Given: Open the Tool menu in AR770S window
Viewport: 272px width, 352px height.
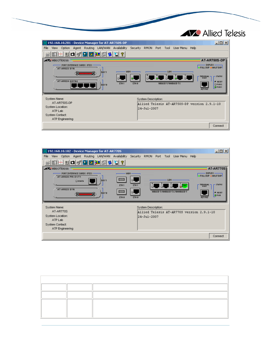Looking at the screenshot, I should point(167,156).
